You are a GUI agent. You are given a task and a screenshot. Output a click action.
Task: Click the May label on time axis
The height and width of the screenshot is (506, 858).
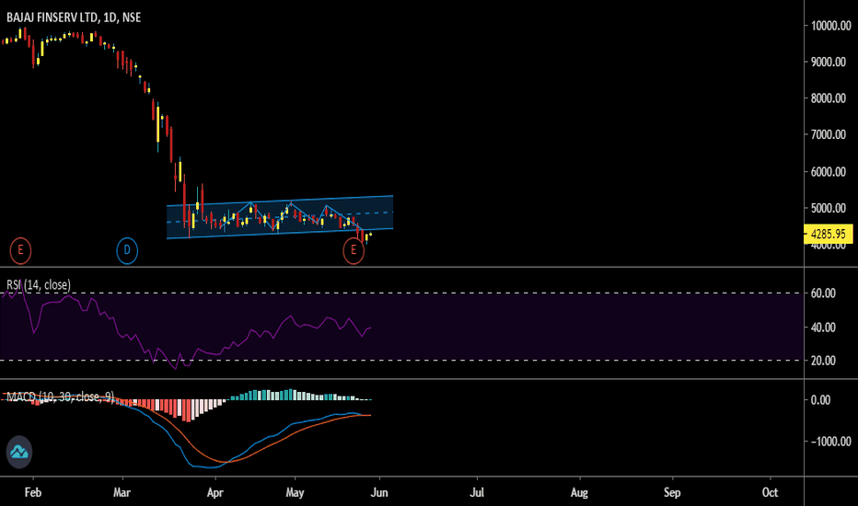295,492
